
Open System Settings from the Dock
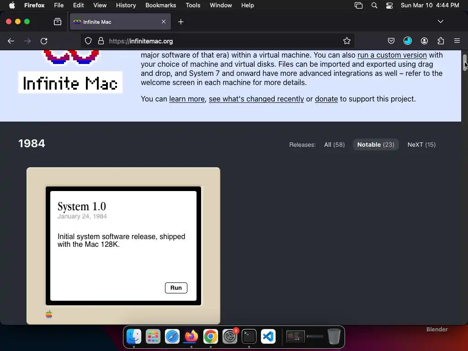230,336
